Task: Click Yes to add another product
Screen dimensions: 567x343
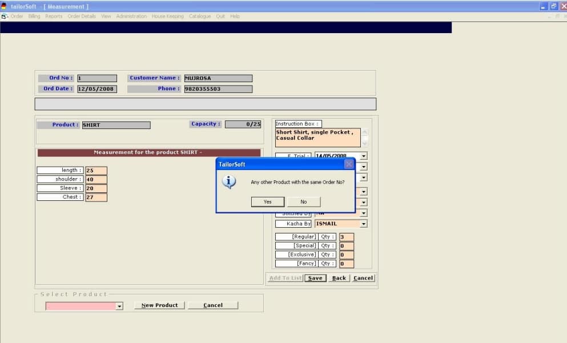Action: click(268, 201)
